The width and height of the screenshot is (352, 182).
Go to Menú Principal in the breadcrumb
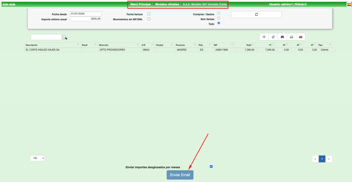[140, 4]
